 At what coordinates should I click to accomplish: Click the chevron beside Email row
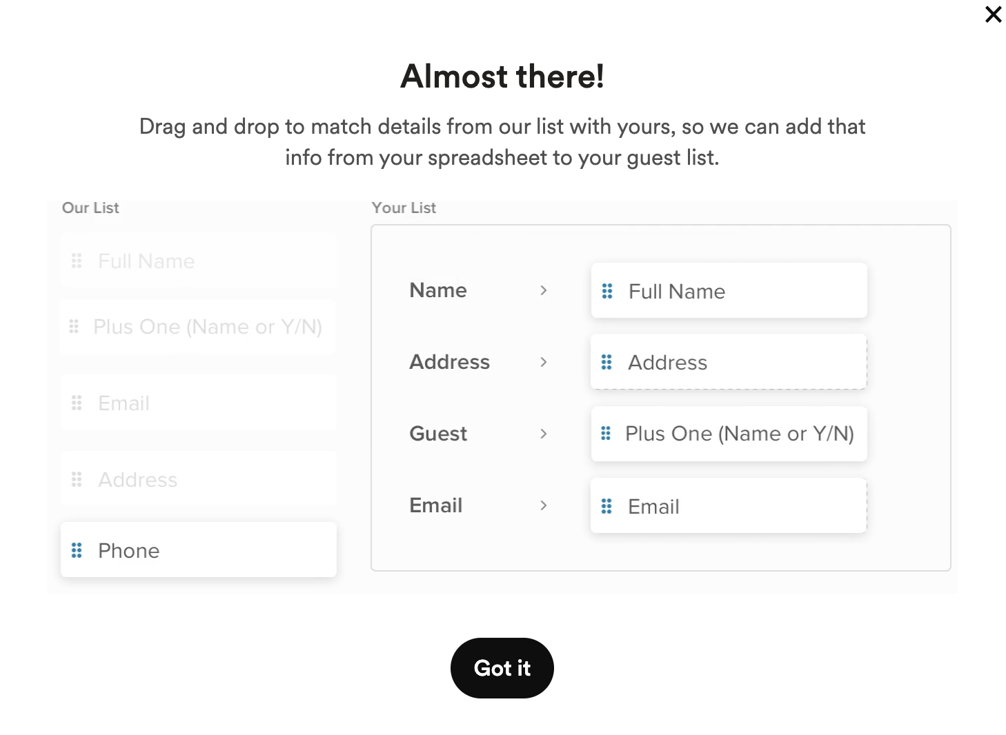(544, 505)
